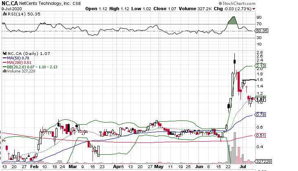Click the Low 1.02 value

tap(141, 9)
